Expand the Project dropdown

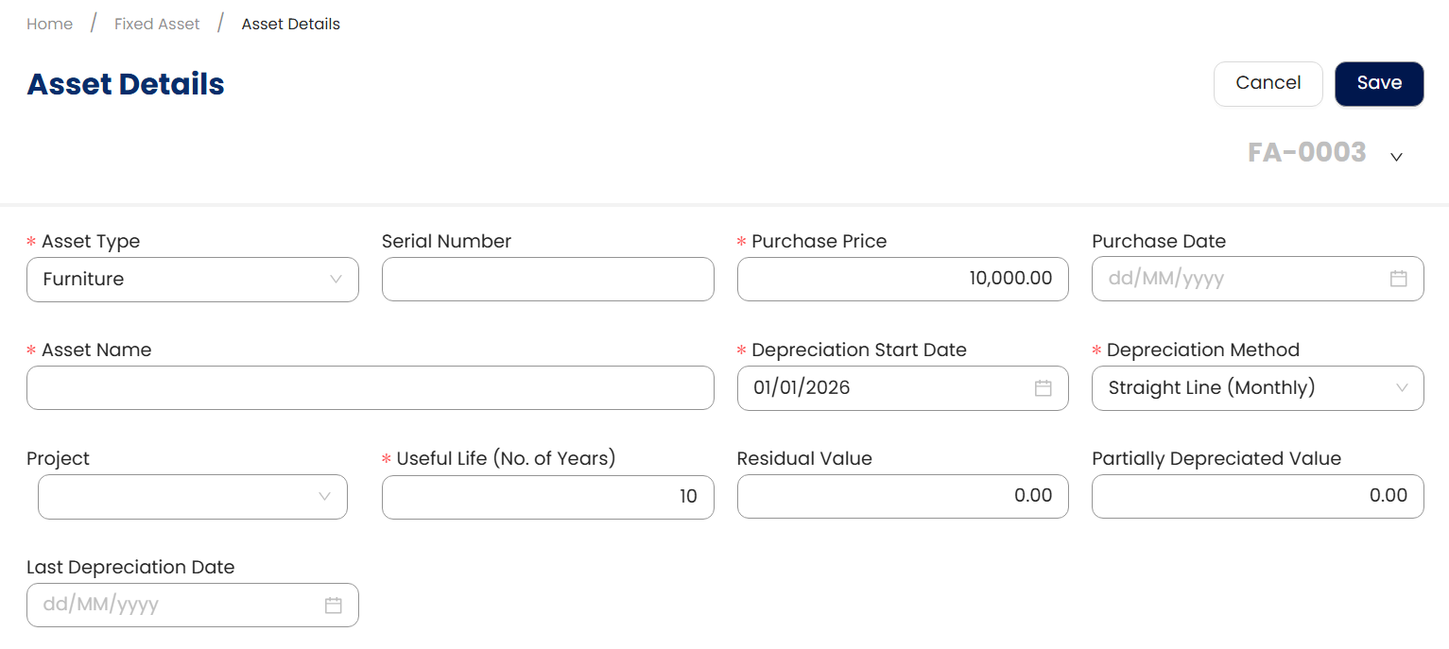[193, 497]
